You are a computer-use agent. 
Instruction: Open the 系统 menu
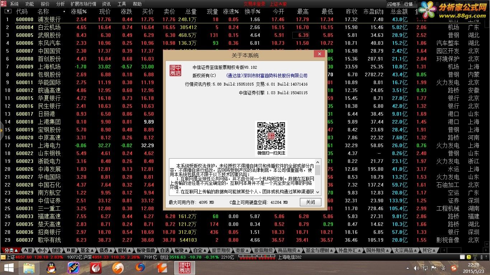click(14, 4)
